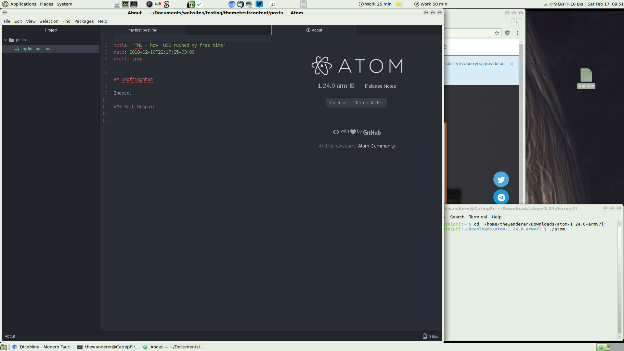Launch the system monitor from the top panel
Screen dimensions: 624x351
(x=125, y=4)
